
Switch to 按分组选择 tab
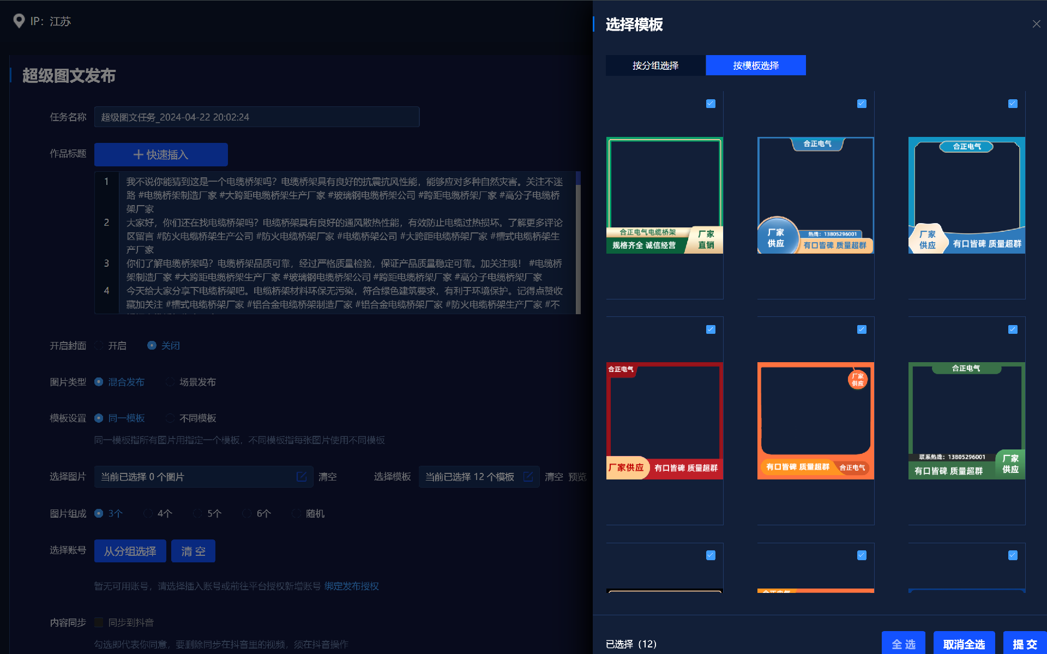[x=655, y=65]
